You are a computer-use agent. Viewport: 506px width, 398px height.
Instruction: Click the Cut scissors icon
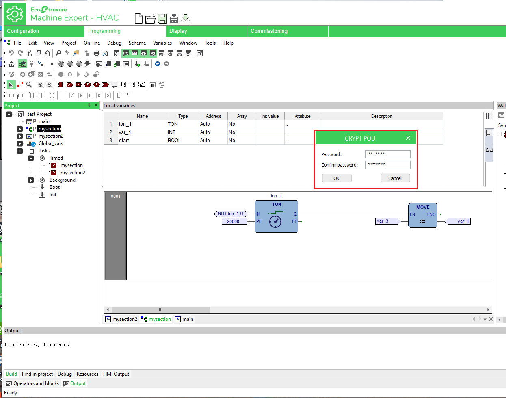(29, 53)
